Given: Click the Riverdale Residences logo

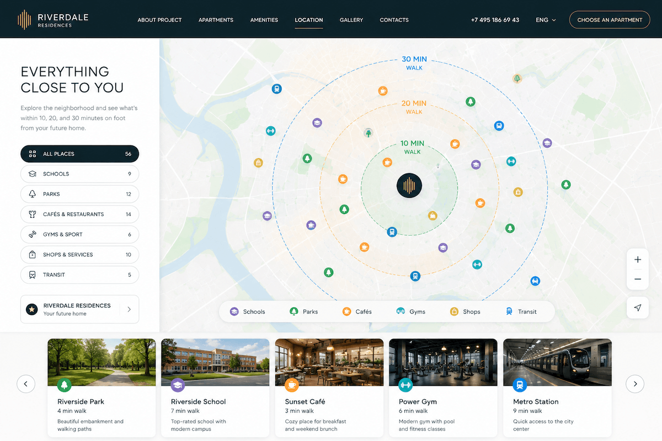Looking at the screenshot, I should tap(52, 20).
